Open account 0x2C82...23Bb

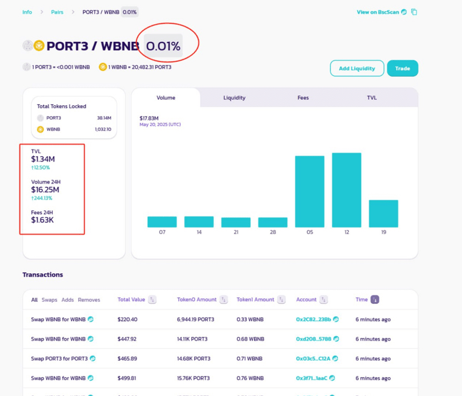coord(314,320)
